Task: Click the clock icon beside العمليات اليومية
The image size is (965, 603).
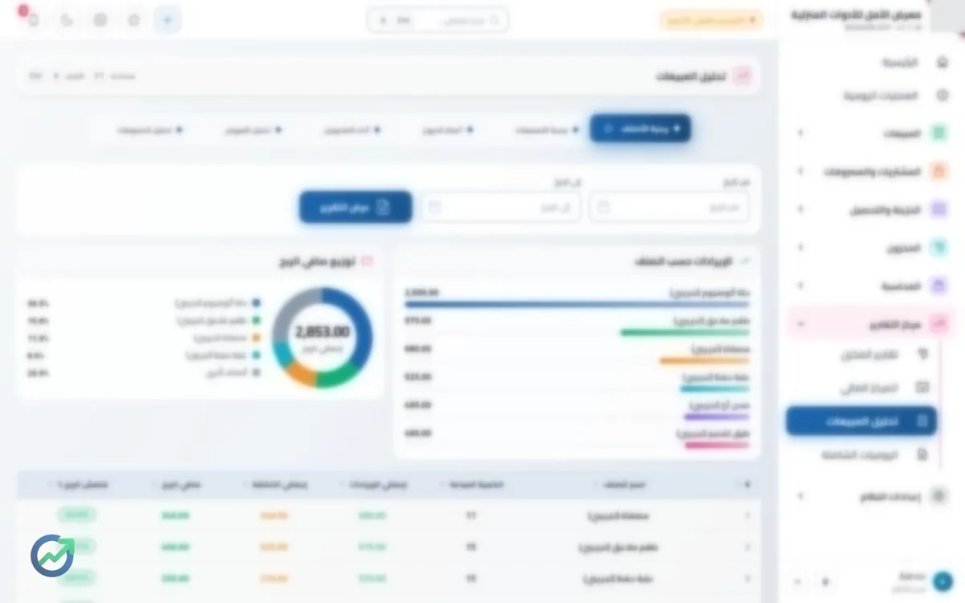Action: [942, 96]
